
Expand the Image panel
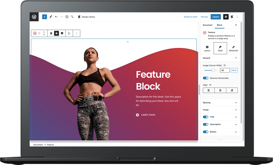coord(220,110)
